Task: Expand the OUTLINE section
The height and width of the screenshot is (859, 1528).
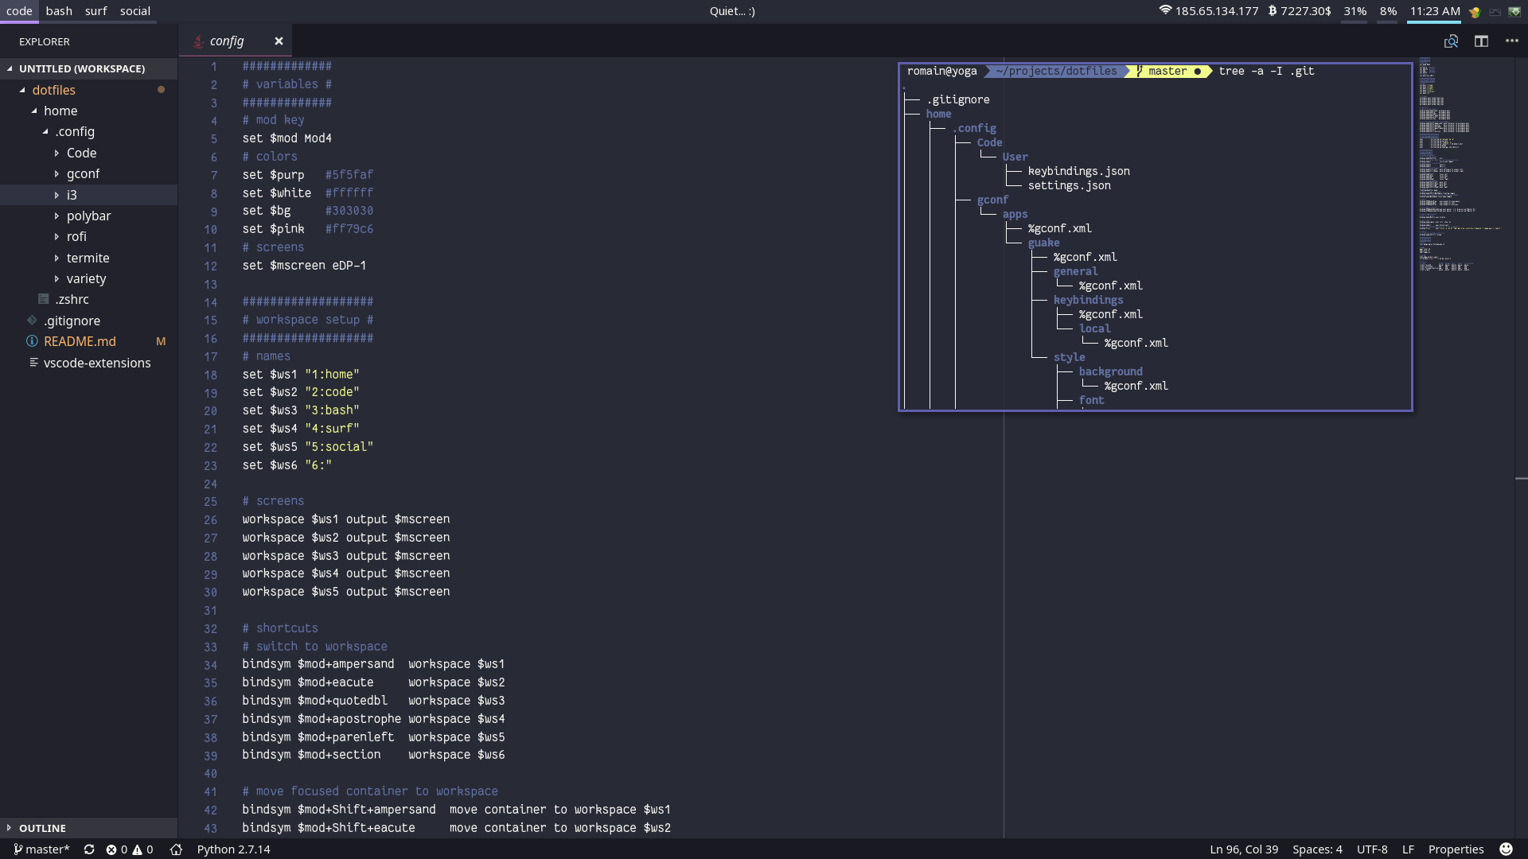Action: click(x=42, y=828)
